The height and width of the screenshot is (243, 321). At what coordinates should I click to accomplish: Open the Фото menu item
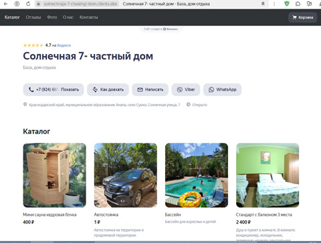pos(52,17)
